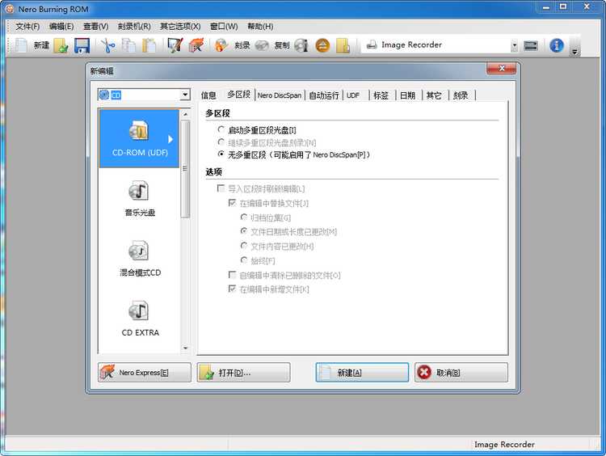This screenshot has width=606, height=456.
Task: Switch to the 其它 tab
Action: click(x=434, y=95)
